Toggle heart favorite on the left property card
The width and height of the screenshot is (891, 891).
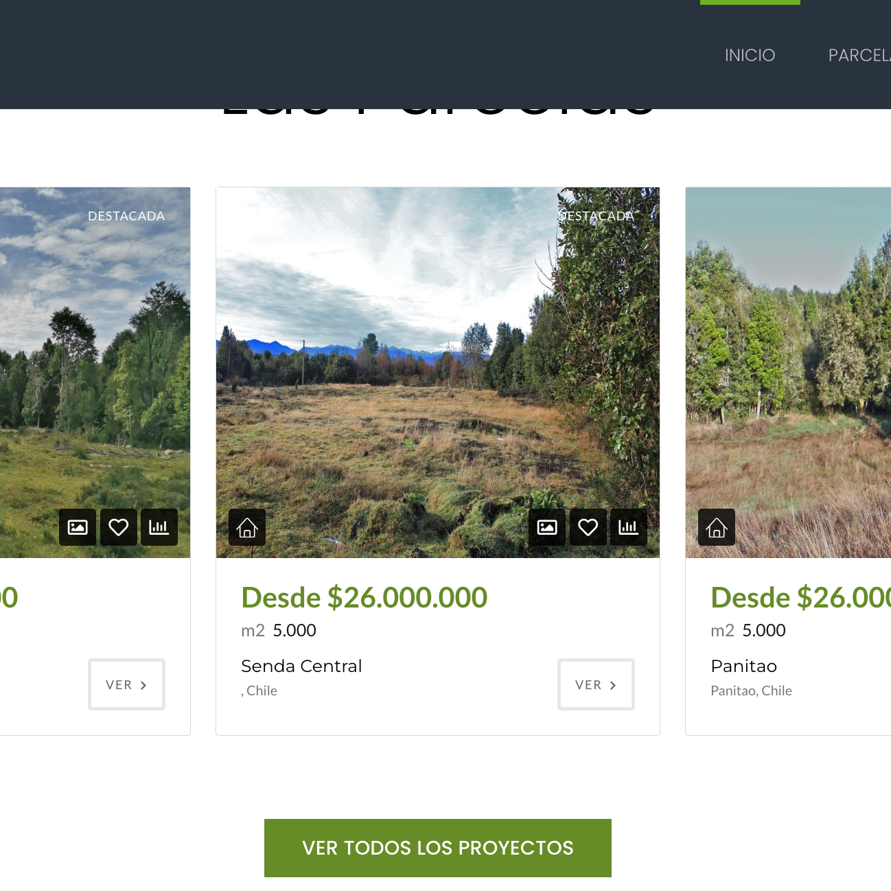(x=119, y=527)
